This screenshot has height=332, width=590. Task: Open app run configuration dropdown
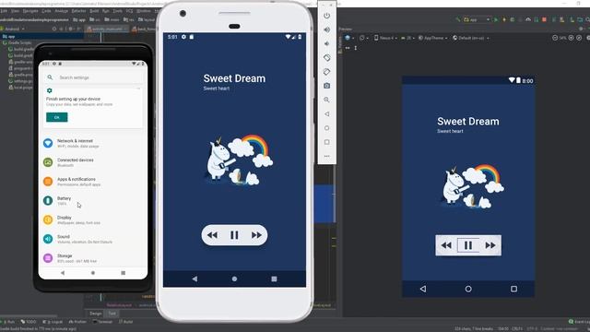click(477, 19)
